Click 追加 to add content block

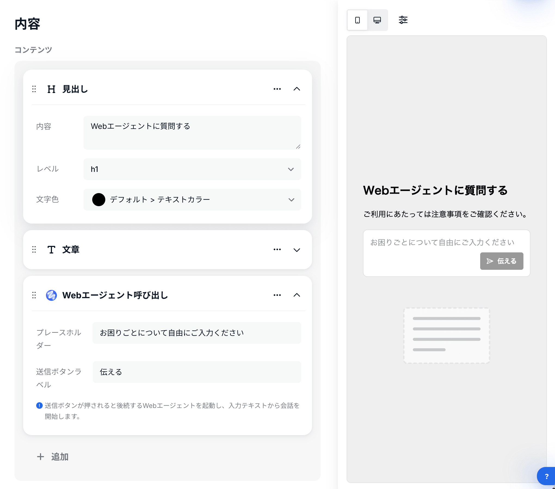(53, 457)
